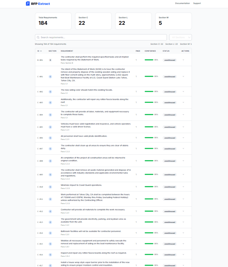The image size is (228, 267).
Task: Click the Section C badge on row C-016
Action: point(50,254)
